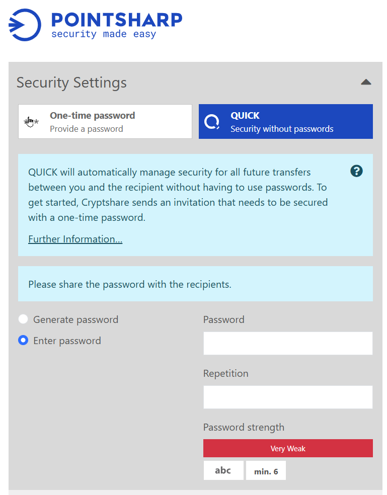The width and height of the screenshot is (387, 495).
Task: Select the Enter password radio button
Action: tap(23, 341)
